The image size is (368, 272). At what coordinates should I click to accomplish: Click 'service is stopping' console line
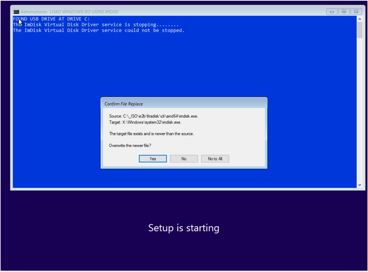pos(96,25)
